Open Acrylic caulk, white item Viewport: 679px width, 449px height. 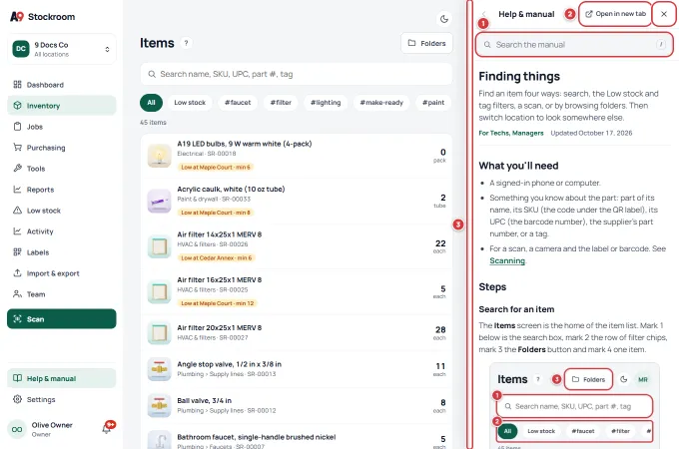pyautogui.click(x=297, y=202)
